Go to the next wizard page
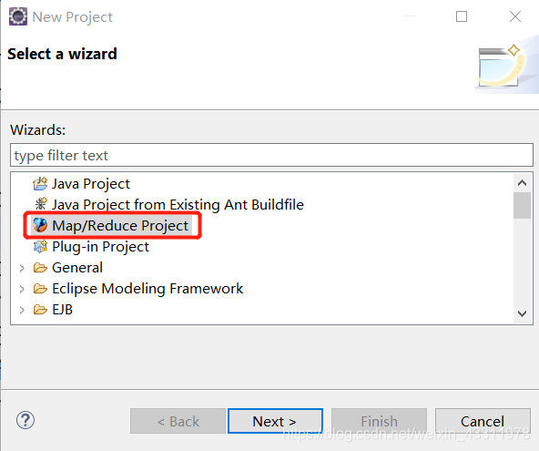Screen dimensions: 539x451 [x=275, y=421]
